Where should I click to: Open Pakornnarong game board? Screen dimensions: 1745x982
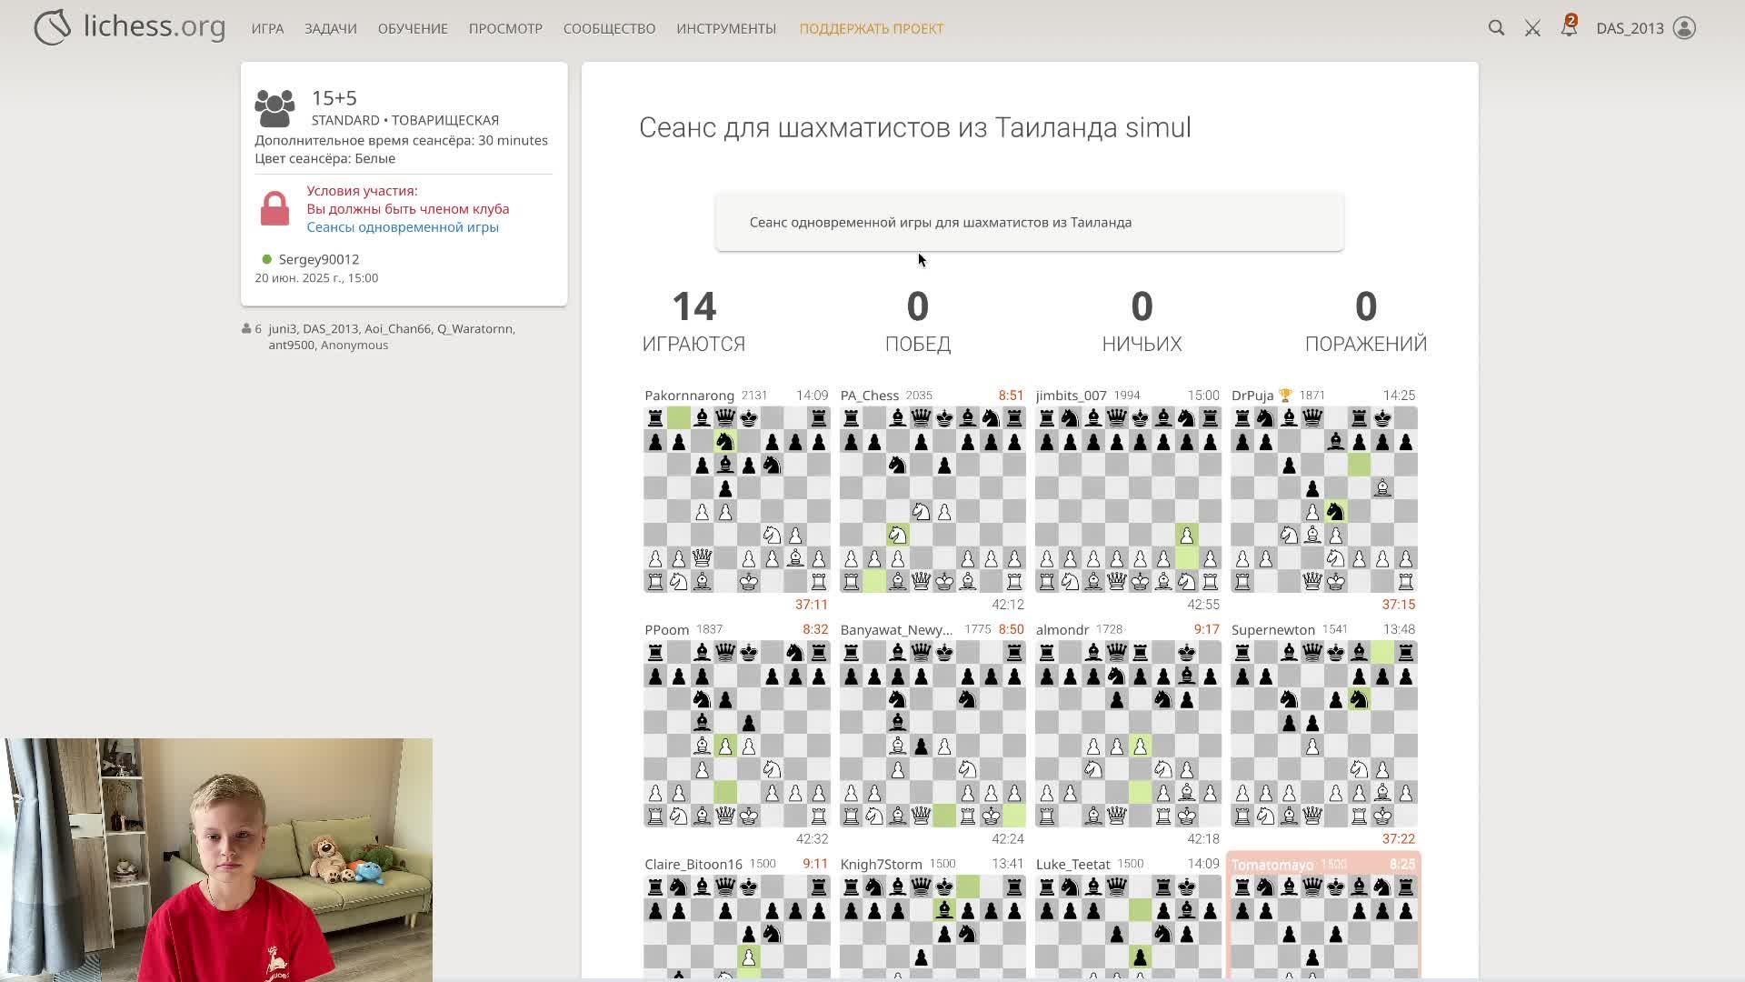coord(736,499)
